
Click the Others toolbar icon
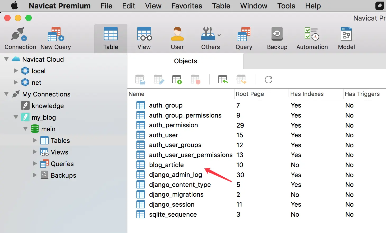tap(208, 34)
